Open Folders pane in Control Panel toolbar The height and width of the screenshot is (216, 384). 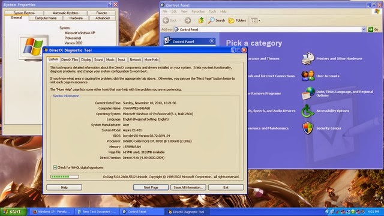pyautogui.click(x=237, y=20)
